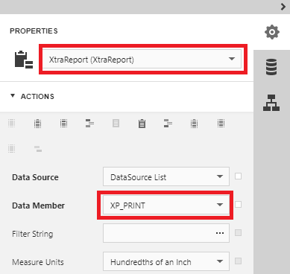Click the clipboard icon beside XtraReport selector

point(24,60)
